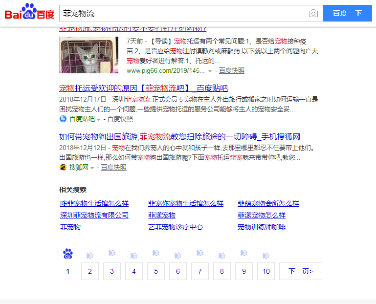
Task: Open www.pig66.com result URL
Action: tap(165, 71)
